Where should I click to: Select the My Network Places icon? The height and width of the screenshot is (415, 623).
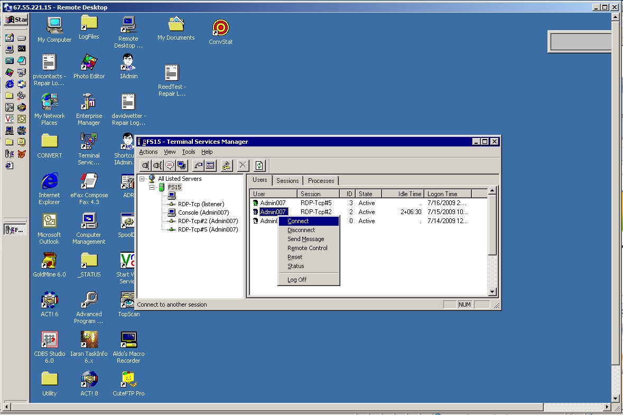point(49,109)
